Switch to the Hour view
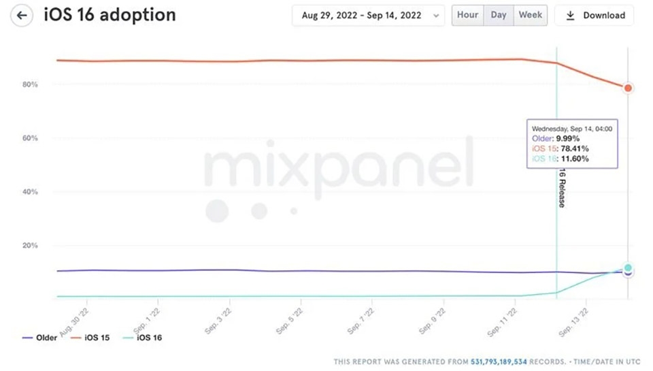 (x=468, y=16)
